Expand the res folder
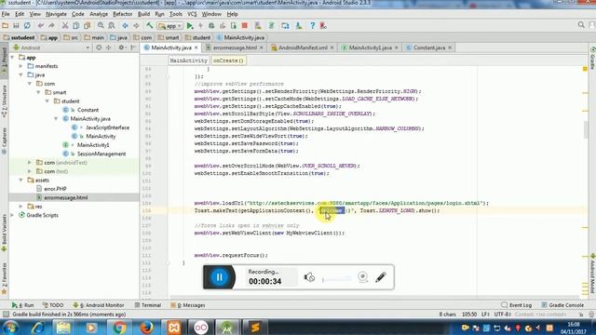 [x=21, y=207]
